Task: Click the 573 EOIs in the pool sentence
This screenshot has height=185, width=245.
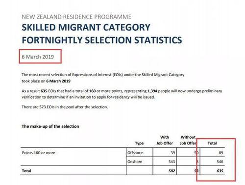Action: [x=65, y=107]
